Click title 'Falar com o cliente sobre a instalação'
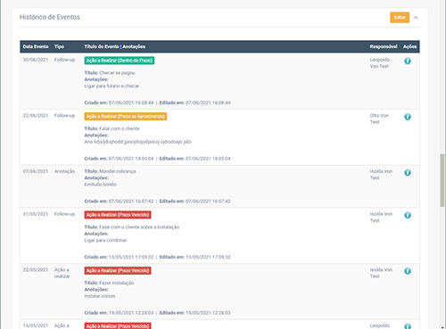The width and height of the screenshot is (446, 329). 139,227
